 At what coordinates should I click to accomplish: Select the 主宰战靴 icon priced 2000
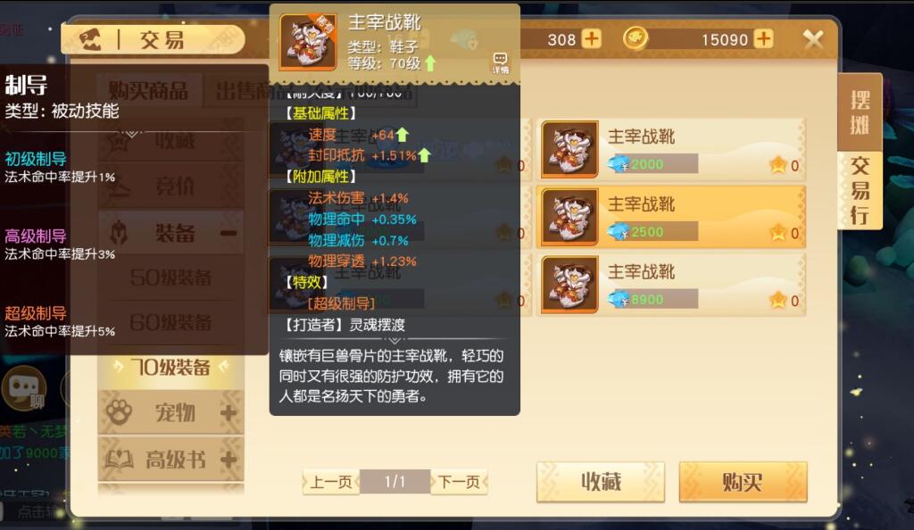(570, 149)
